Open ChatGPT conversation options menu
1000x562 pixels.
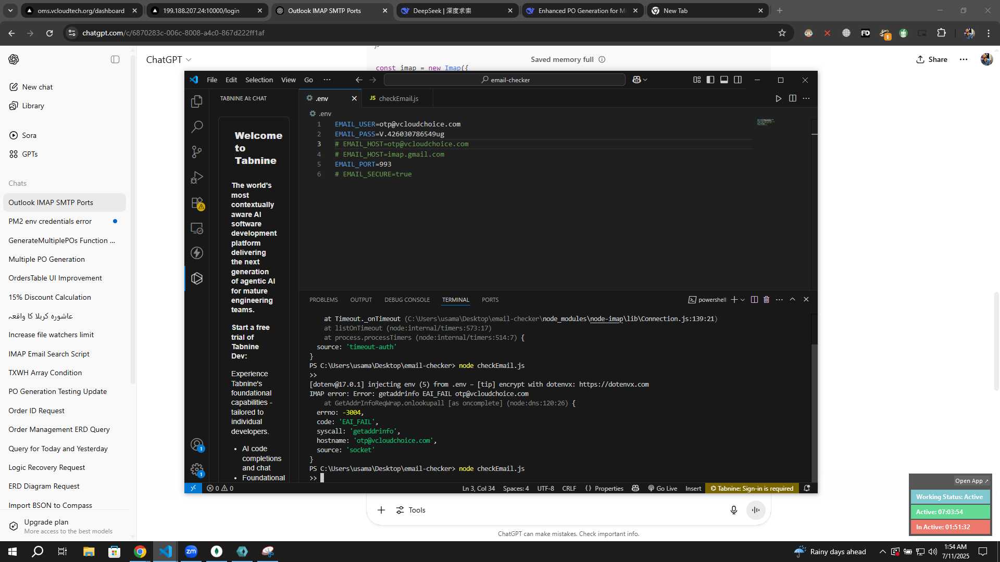[x=964, y=59]
